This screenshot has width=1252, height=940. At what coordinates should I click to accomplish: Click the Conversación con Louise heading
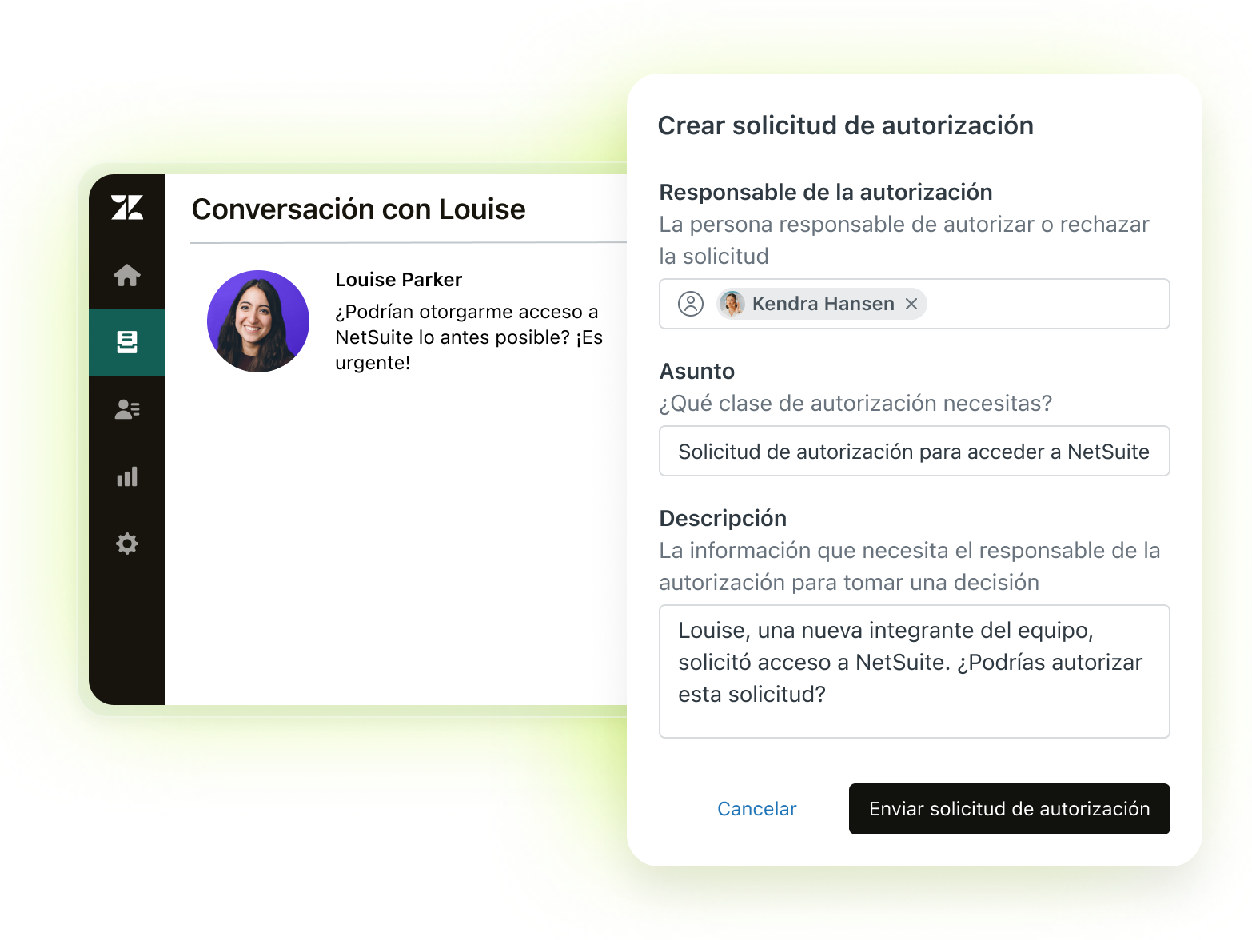click(359, 209)
